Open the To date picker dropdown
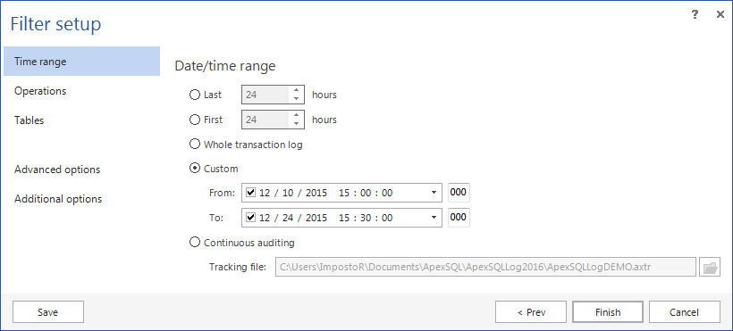 434,218
